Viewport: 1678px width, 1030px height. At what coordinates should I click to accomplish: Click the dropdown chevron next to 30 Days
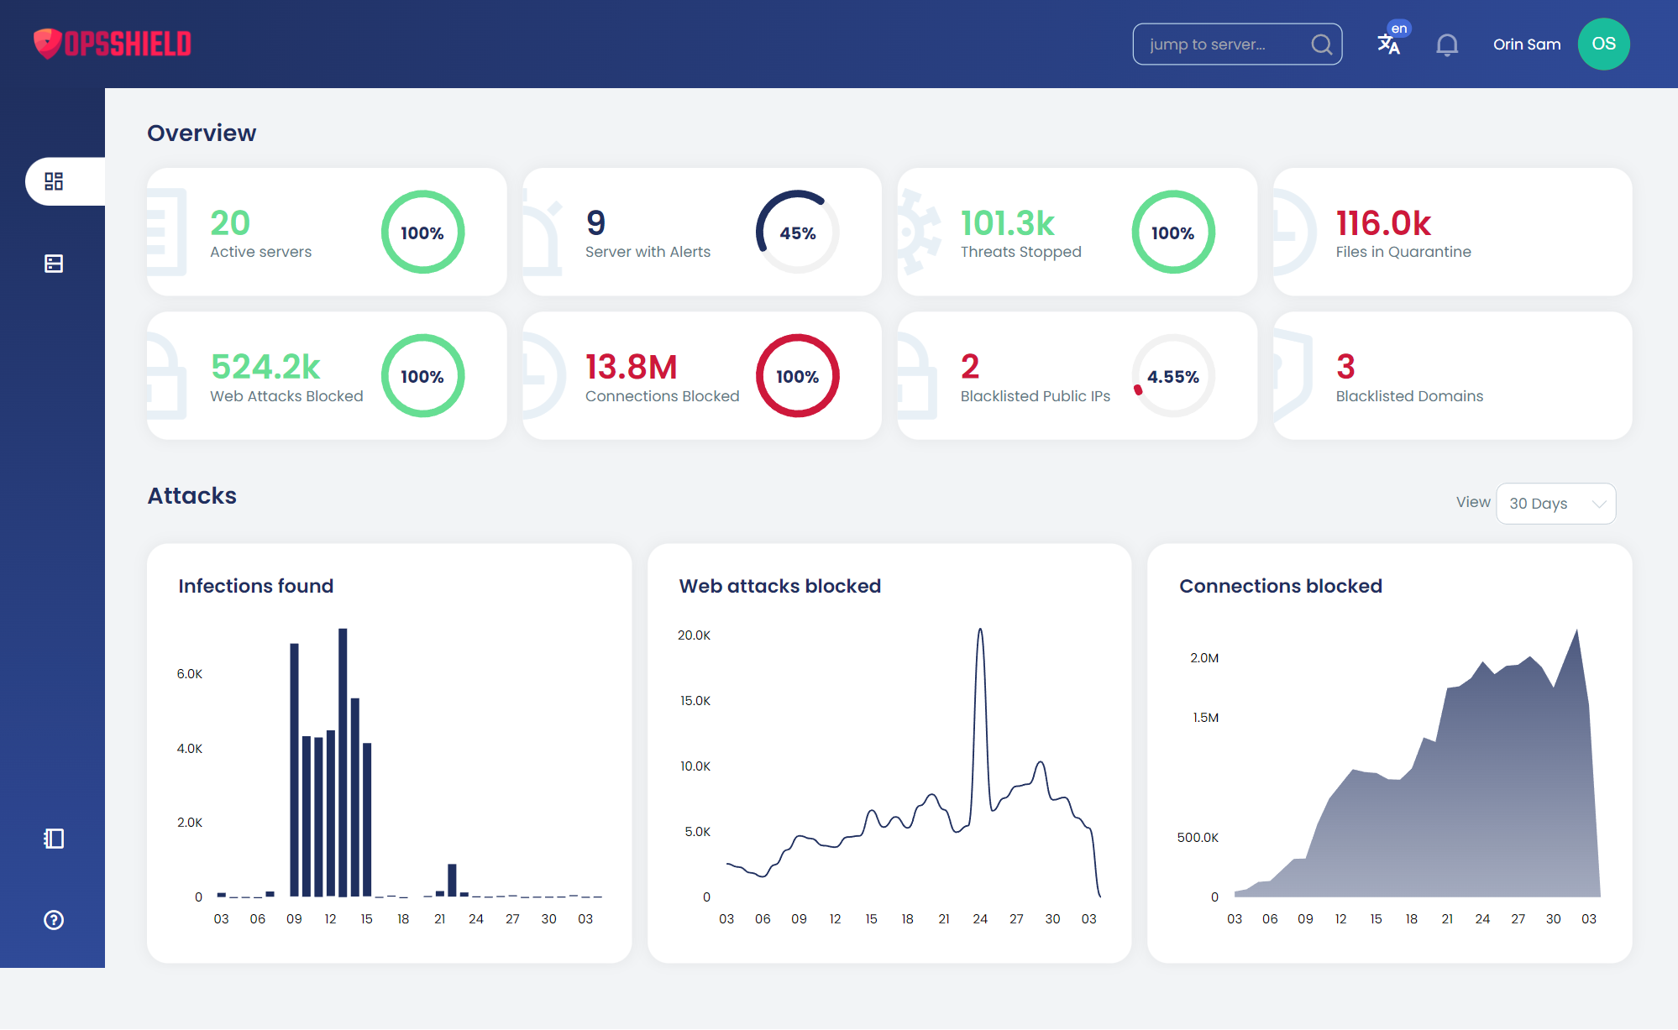click(x=1599, y=504)
